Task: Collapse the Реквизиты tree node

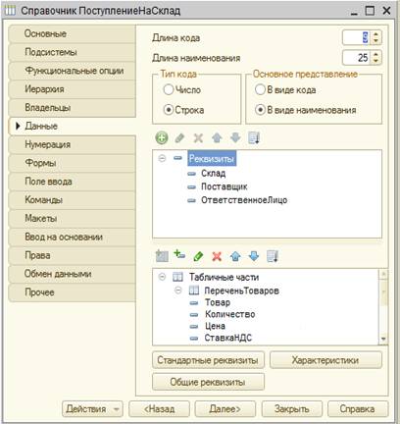Action: (162, 158)
